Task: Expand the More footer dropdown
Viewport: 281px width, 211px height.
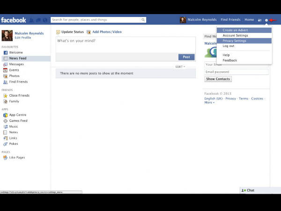Action: coord(209,102)
